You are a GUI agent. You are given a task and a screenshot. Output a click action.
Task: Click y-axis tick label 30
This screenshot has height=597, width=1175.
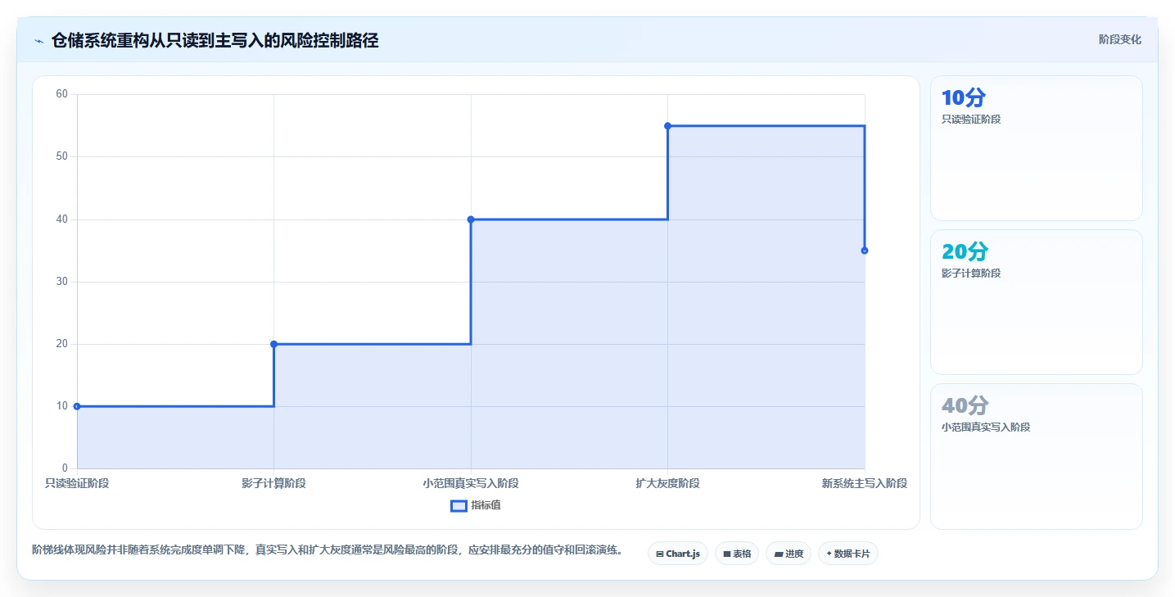click(x=61, y=282)
